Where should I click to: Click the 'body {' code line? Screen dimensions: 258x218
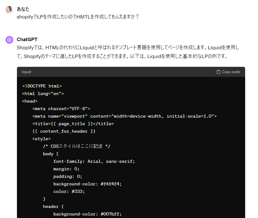coord(51,154)
